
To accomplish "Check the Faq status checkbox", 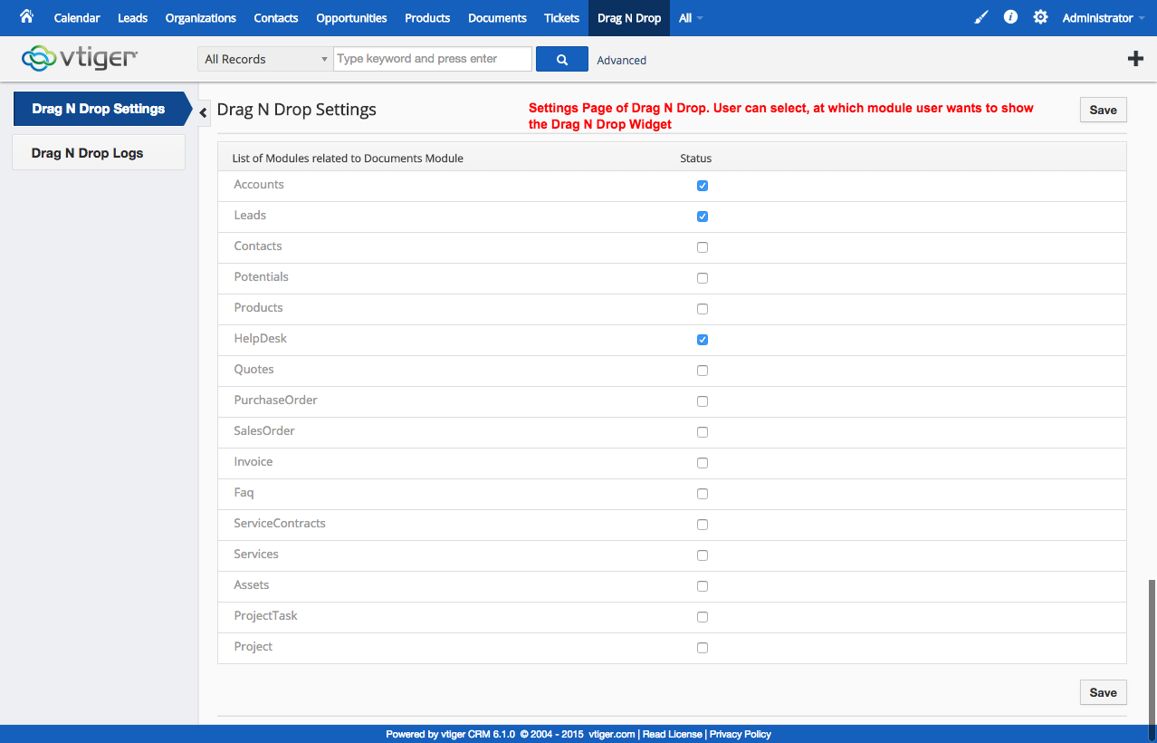I will pos(703,494).
